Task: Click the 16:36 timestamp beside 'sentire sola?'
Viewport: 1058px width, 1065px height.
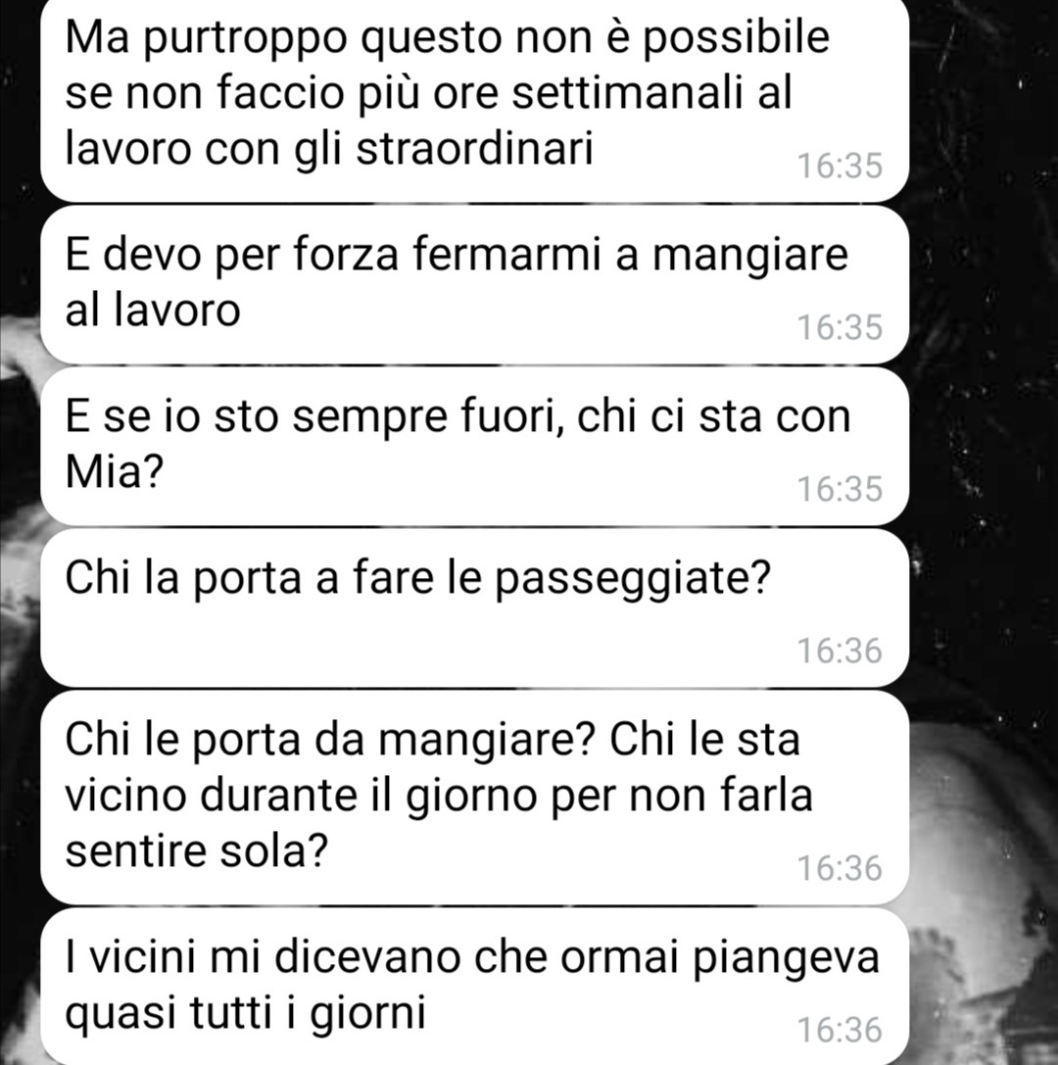Action: 840,869
